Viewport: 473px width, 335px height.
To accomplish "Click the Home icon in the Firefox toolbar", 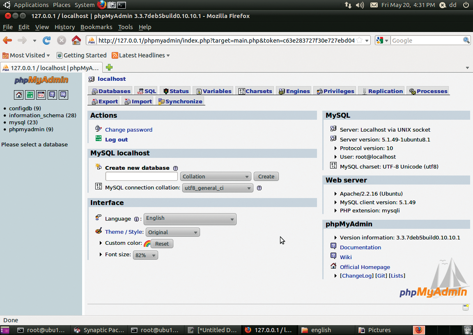I will pos(76,41).
